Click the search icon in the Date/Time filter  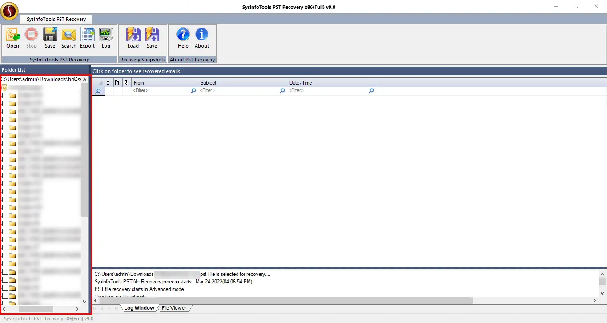[x=371, y=91]
